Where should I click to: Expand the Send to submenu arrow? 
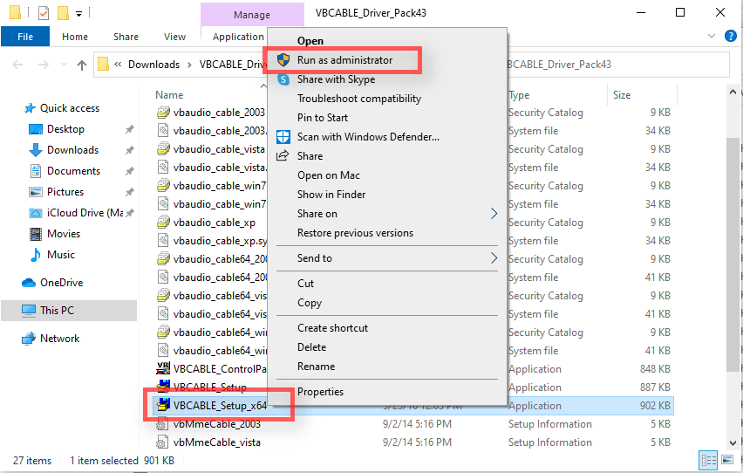(494, 258)
